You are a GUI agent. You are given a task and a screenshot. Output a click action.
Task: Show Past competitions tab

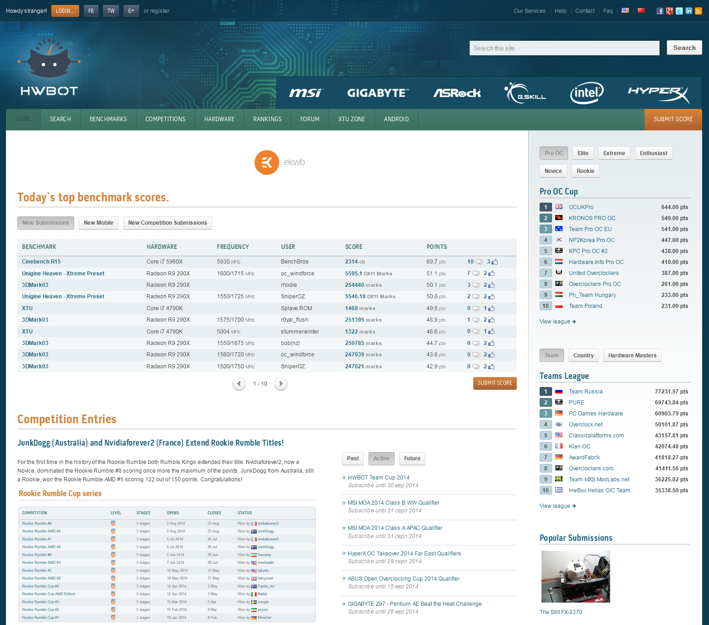coord(353,458)
